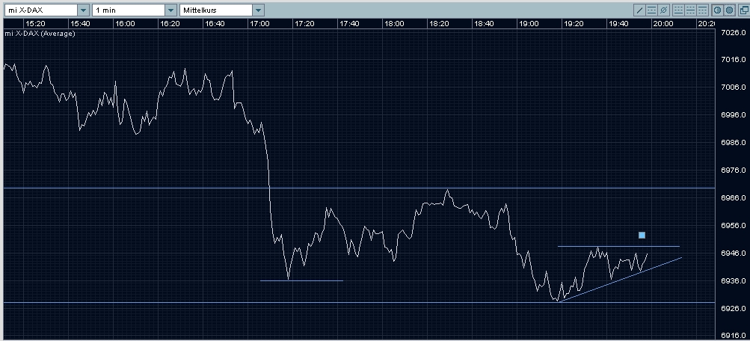Click the 6986.0 price axis label
The width and height of the screenshot is (750, 341).
(x=733, y=143)
